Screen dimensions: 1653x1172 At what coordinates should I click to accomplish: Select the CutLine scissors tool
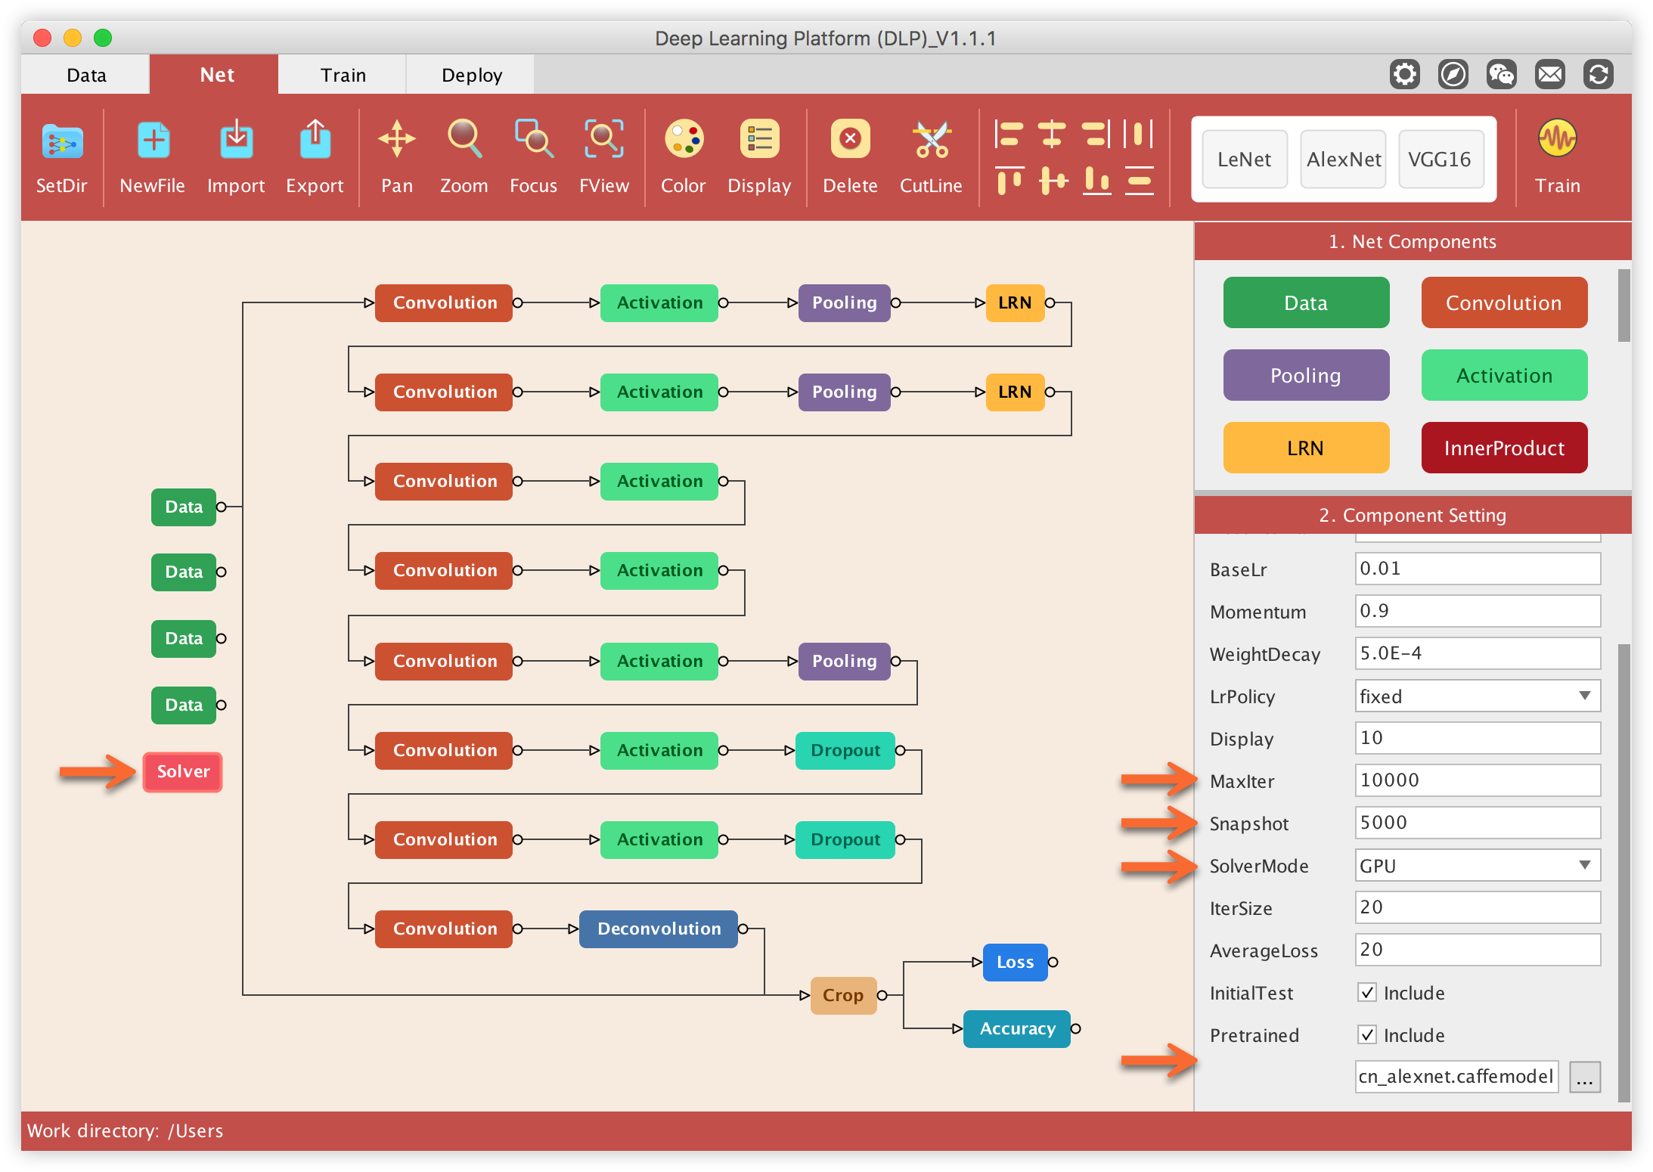(x=931, y=141)
